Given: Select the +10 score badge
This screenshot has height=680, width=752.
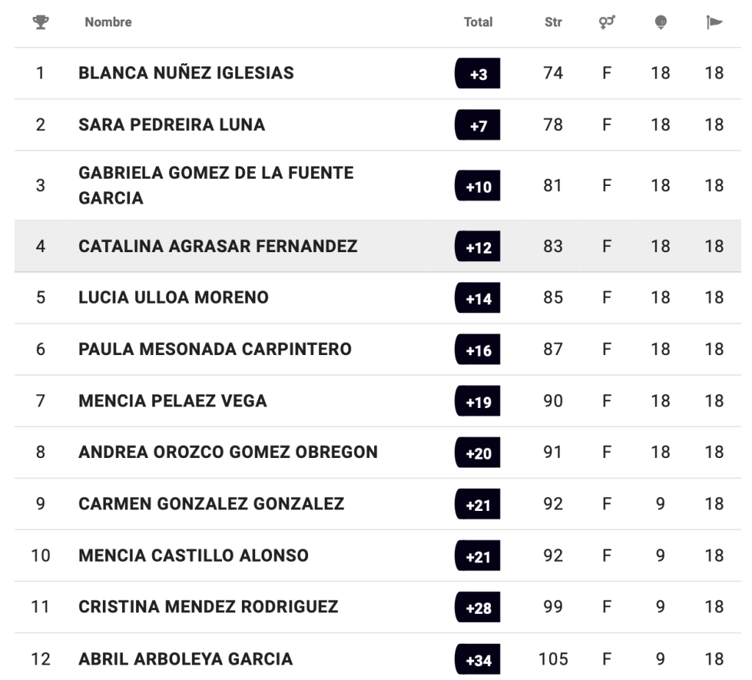Looking at the screenshot, I should pos(478,186).
